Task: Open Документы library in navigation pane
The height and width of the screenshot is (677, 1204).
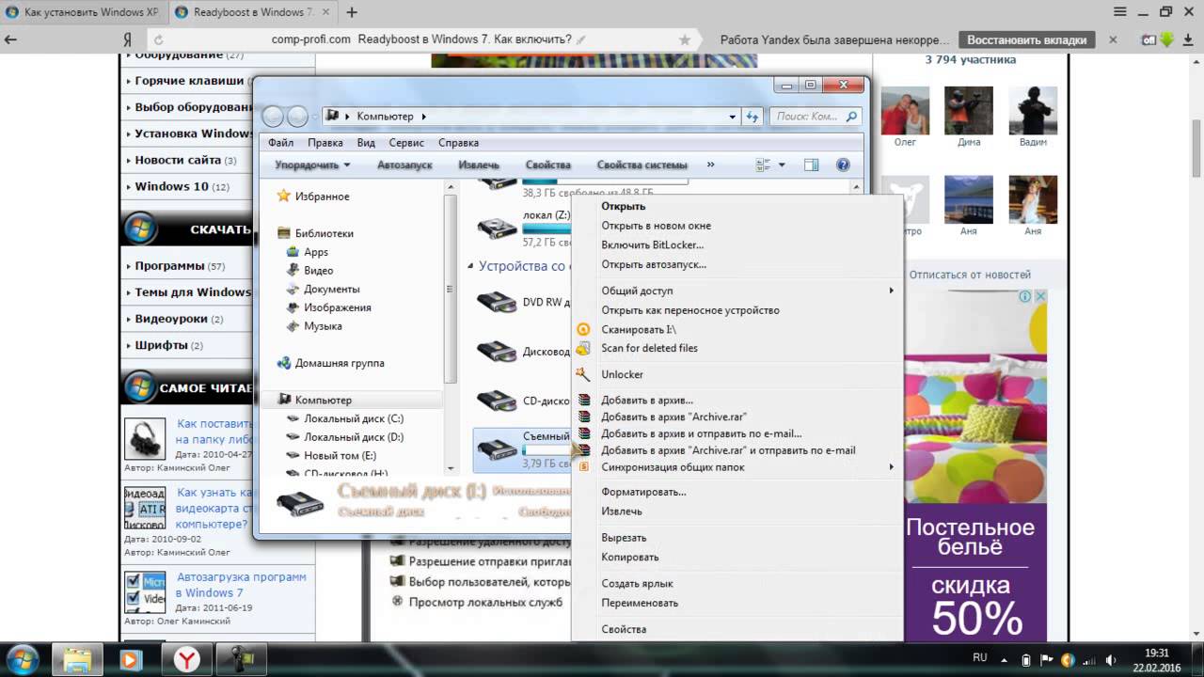Action: click(x=331, y=289)
